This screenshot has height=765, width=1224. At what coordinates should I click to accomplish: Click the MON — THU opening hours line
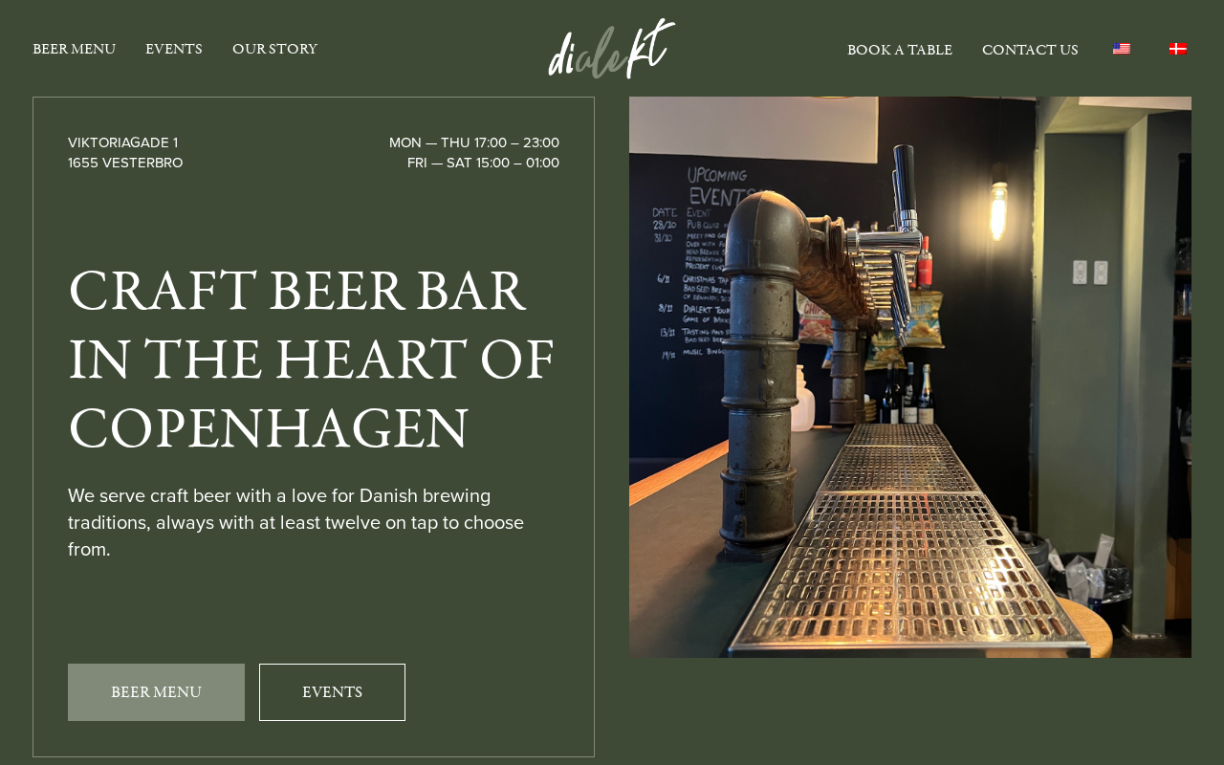tap(474, 142)
